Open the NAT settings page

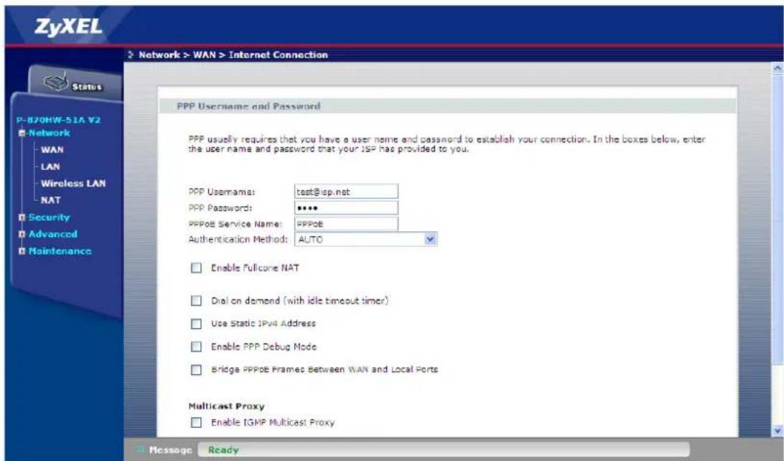(x=50, y=200)
